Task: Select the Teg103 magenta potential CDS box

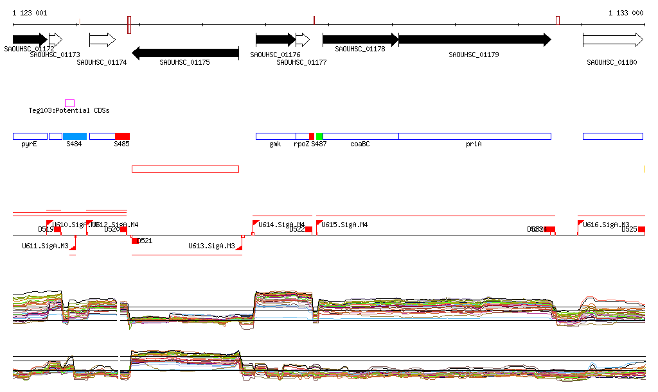Action: tap(69, 103)
